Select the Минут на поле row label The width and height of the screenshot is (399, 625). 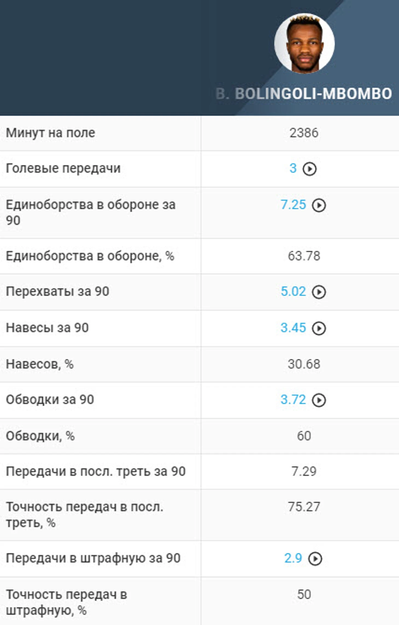pyautogui.click(x=51, y=133)
